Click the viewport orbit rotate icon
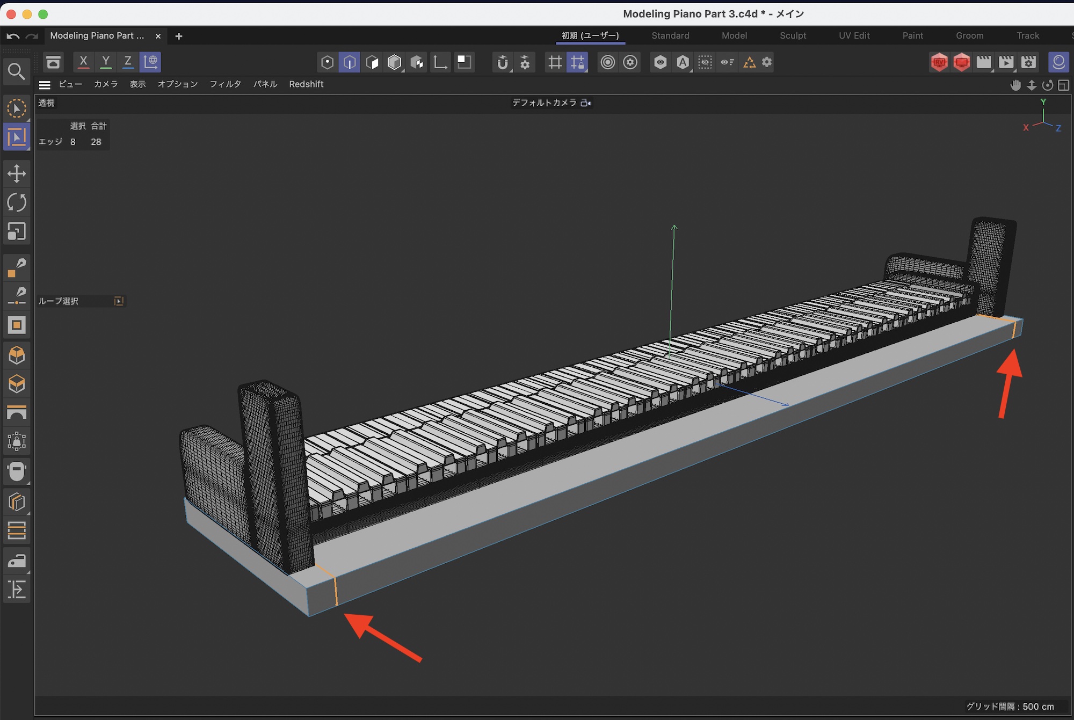1074x720 pixels. coord(1047,85)
